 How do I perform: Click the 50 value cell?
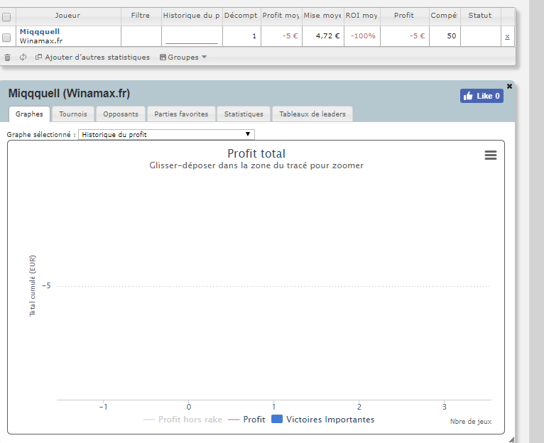pyautogui.click(x=445, y=36)
